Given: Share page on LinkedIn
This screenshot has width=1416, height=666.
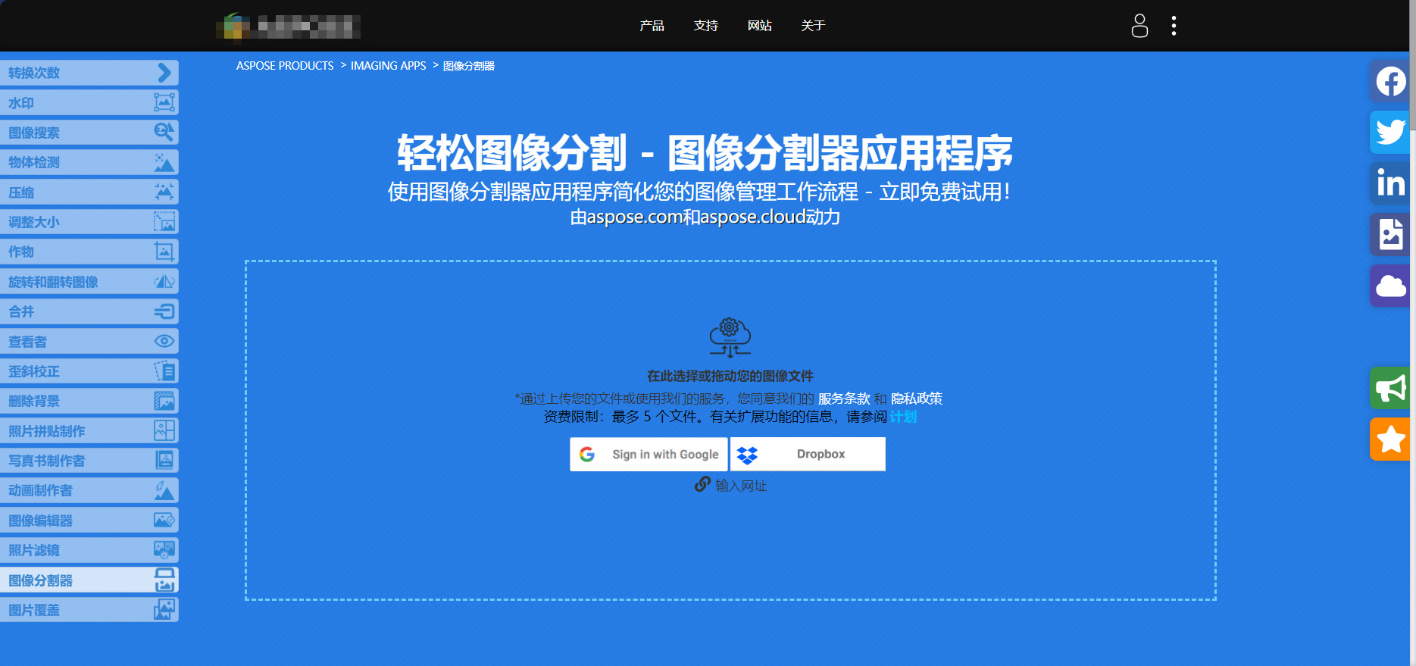Looking at the screenshot, I should (x=1390, y=183).
